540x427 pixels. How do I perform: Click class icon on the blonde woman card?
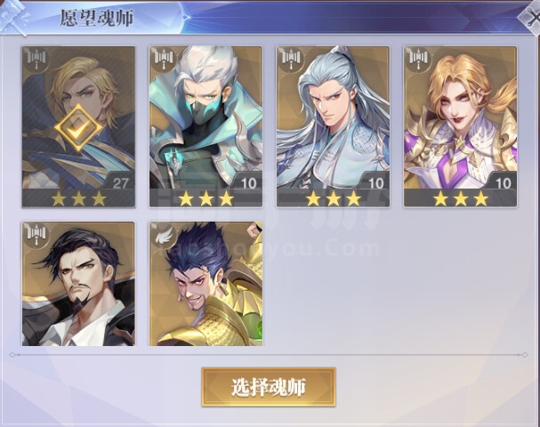pyautogui.click(x=419, y=59)
